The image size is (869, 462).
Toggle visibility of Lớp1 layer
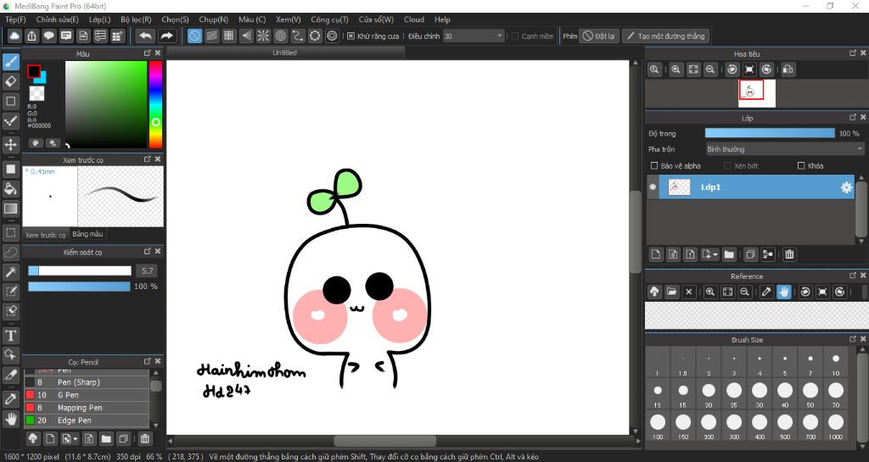coord(653,187)
